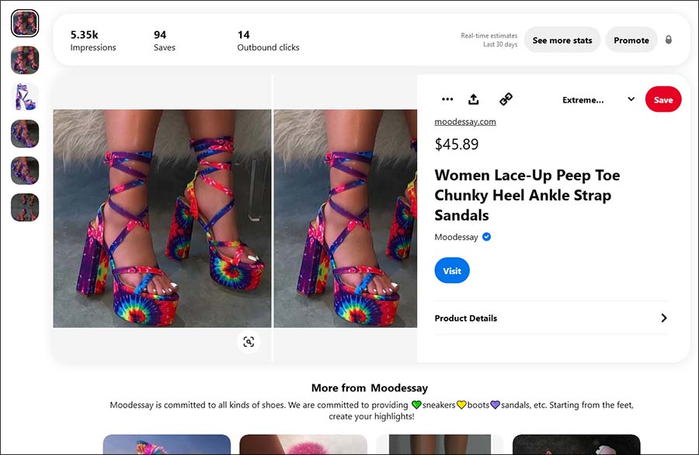Open the three-dot more options menu

pyautogui.click(x=447, y=99)
